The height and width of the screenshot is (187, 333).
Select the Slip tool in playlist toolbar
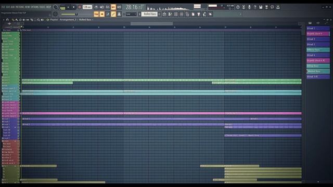pos(28,20)
